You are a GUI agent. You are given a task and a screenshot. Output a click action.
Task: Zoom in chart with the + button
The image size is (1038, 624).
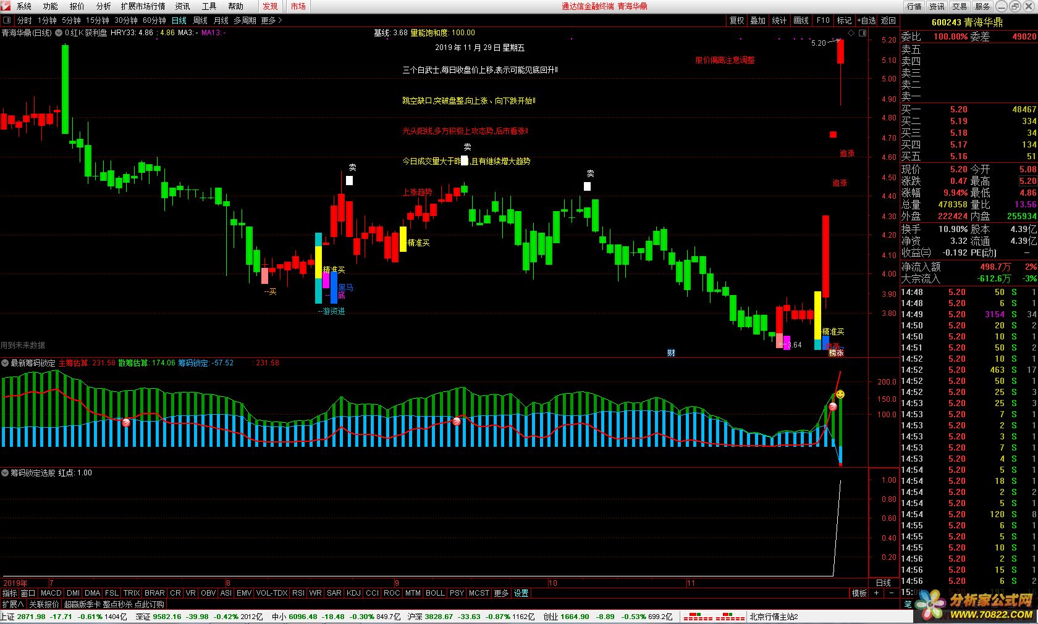(x=876, y=593)
